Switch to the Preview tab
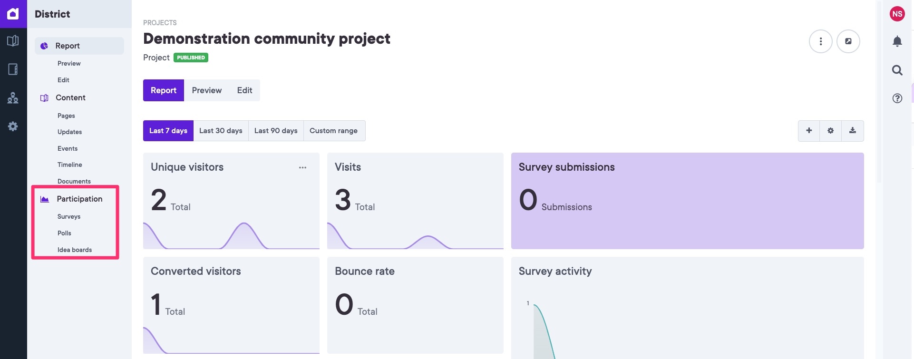This screenshot has height=359, width=914. [x=206, y=90]
